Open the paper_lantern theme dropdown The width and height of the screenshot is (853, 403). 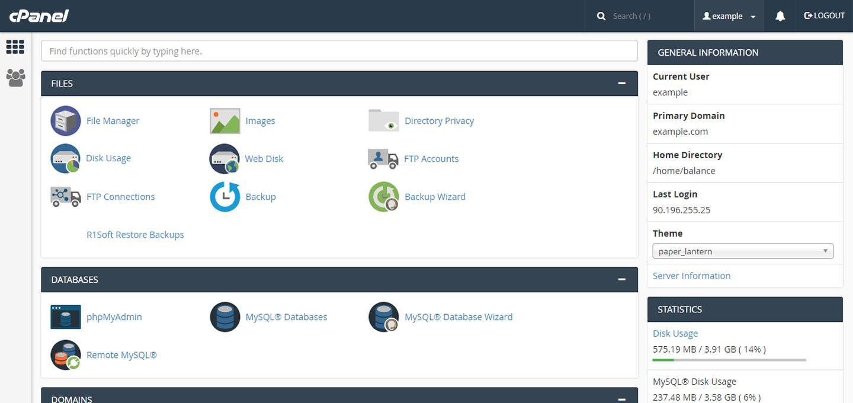[x=742, y=251]
